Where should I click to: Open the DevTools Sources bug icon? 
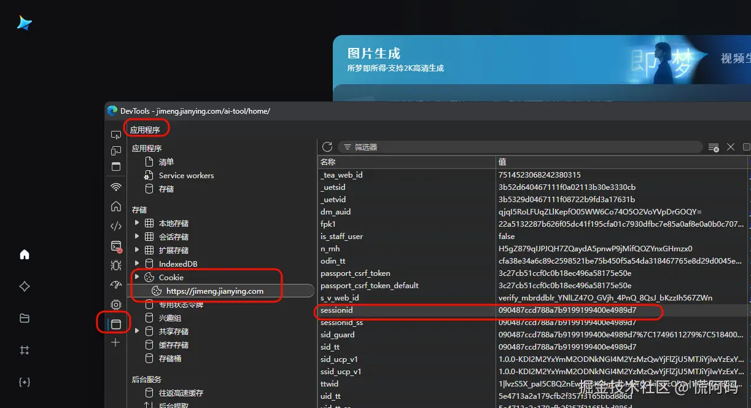click(116, 265)
